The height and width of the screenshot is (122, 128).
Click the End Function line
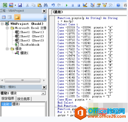click(x=67, y=106)
